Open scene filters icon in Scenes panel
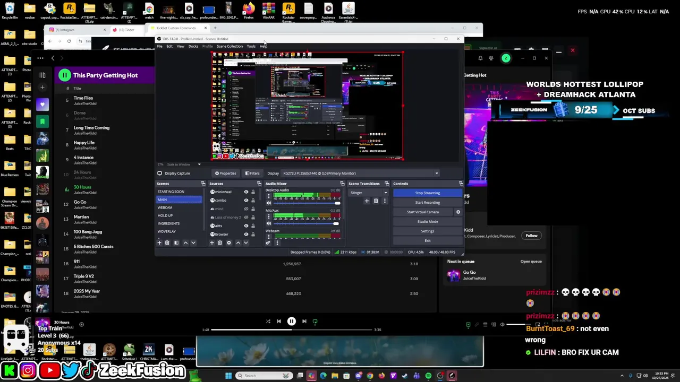This screenshot has height=382, width=680. tap(176, 242)
